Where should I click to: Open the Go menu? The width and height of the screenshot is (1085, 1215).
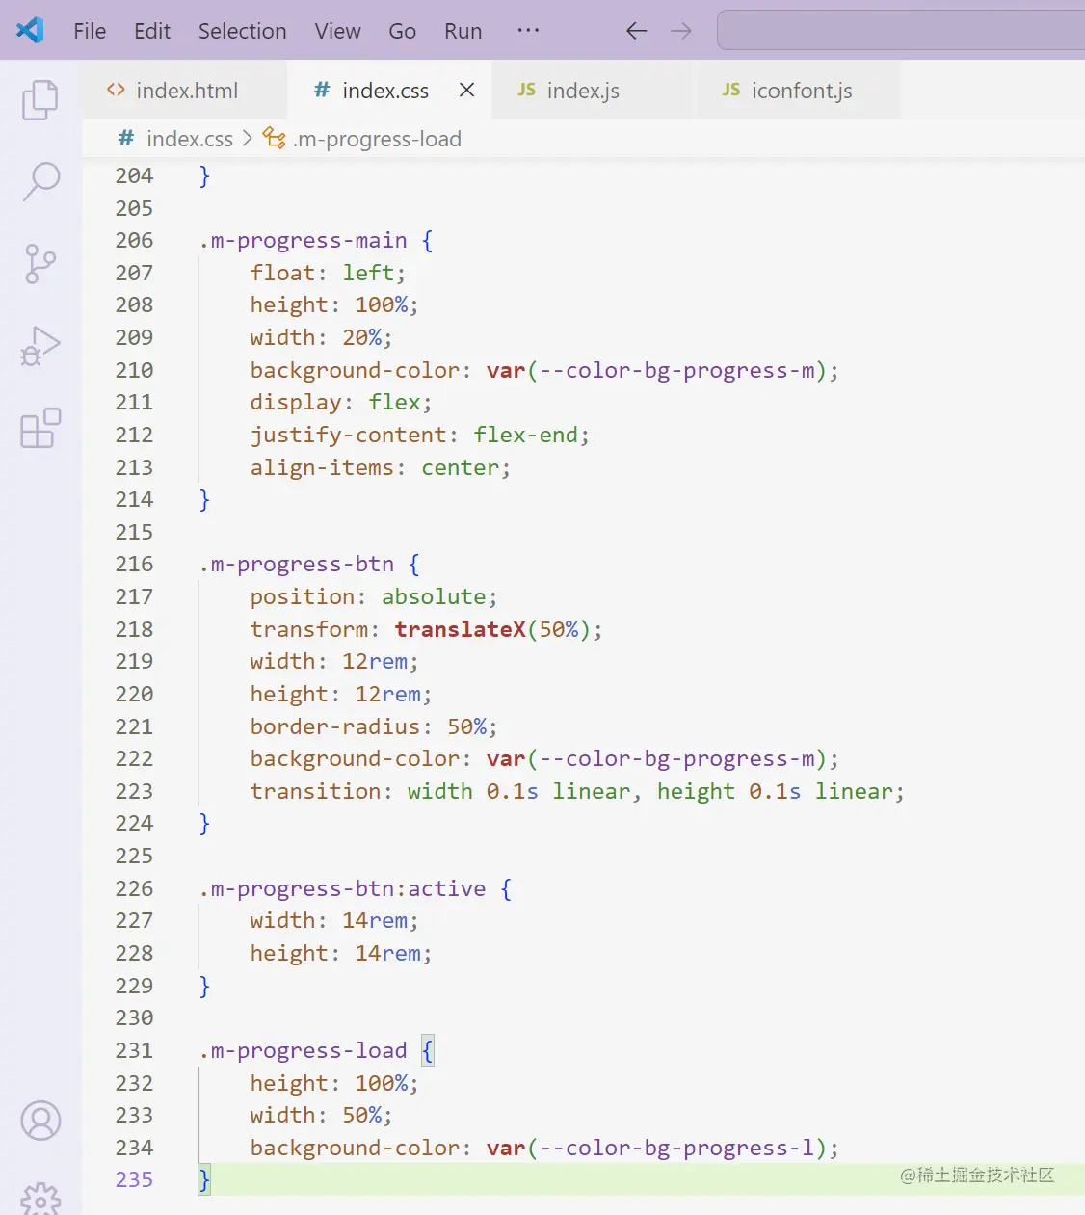402,31
